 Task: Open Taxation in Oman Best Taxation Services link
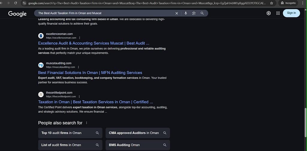(96, 102)
